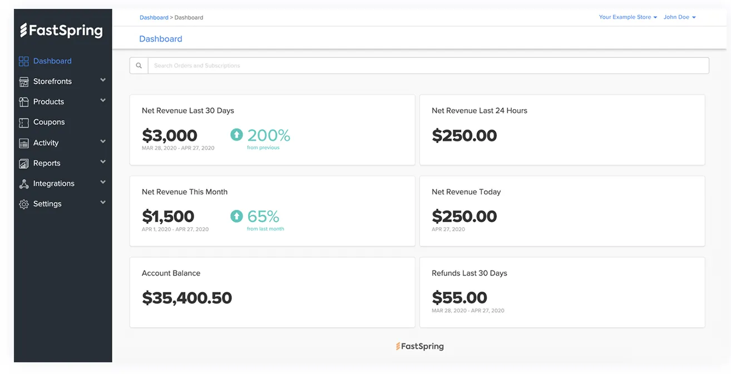Select Coupons in the sidebar menu
Viewport: 731px width, 374px height.
(49, 122)
